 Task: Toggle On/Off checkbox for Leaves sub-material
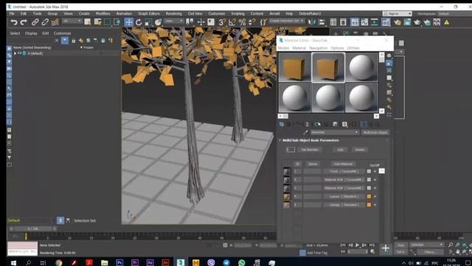coord(375,197)
